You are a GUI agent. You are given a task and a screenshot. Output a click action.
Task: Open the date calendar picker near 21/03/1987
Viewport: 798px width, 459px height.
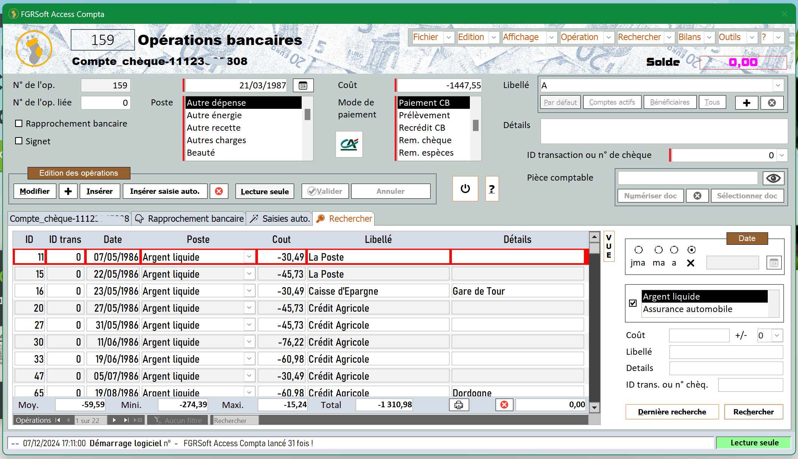(x=303, y=85)
